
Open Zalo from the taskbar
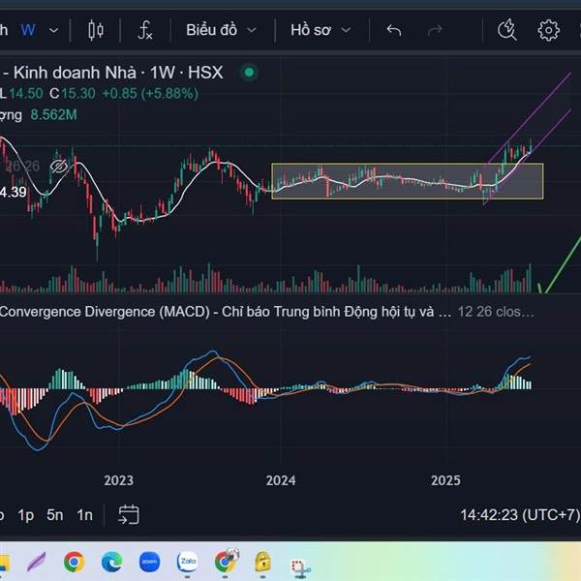[x=188, y=562]
